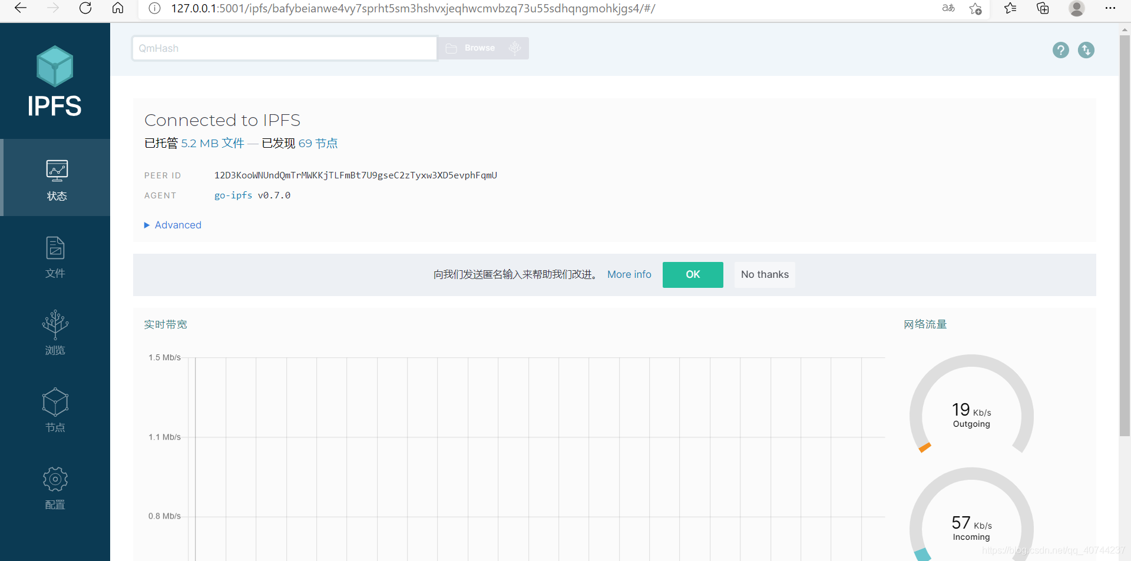Click the scrollbar up arrow

click(1125, 29)
